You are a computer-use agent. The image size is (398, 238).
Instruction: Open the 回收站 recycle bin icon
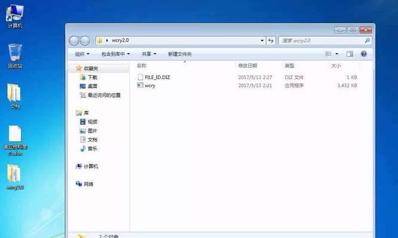click(x=15, y=56)
